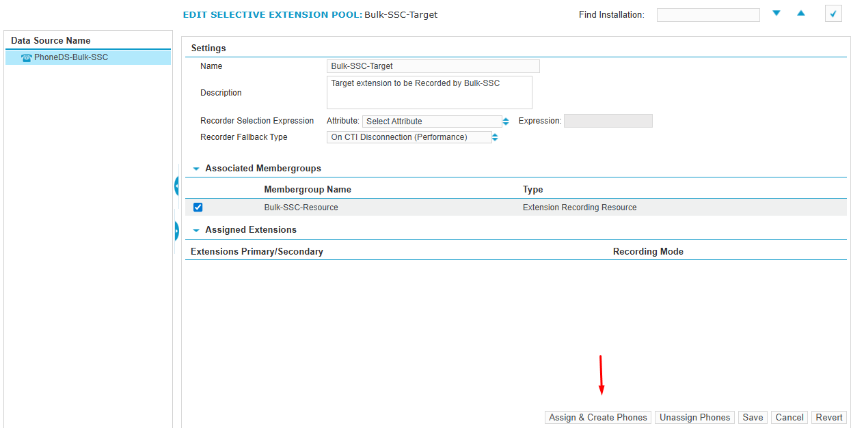
Task: Uncheck the Bulk-SSC-Resource membergroup checkbox
Action: (x=198, y=208)
